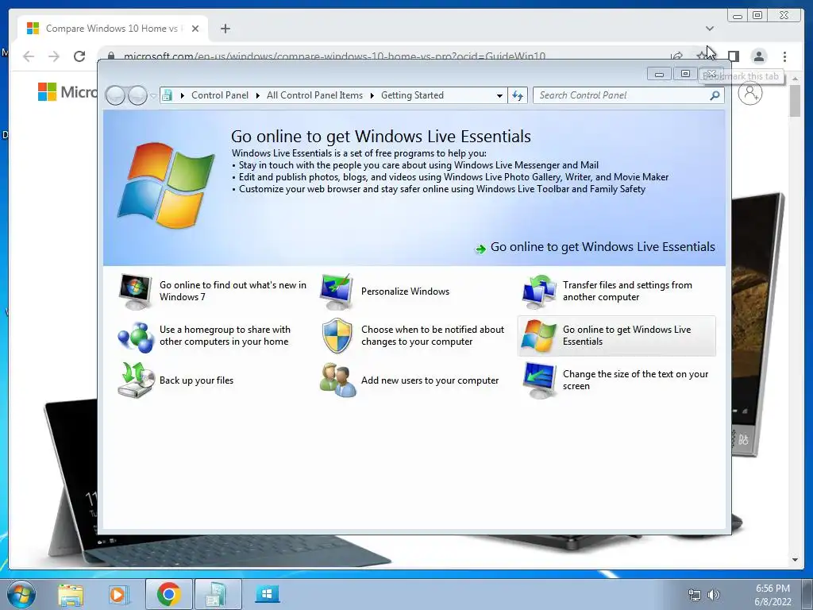Screen dimensions: 813x610
Task: Click the homegroup sharing spheres icon
Action: [x=135, y=336]
